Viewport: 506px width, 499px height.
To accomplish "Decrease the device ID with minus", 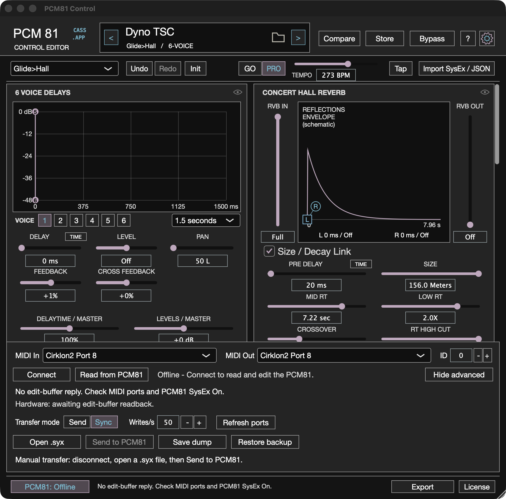I will tap(478, 356).
